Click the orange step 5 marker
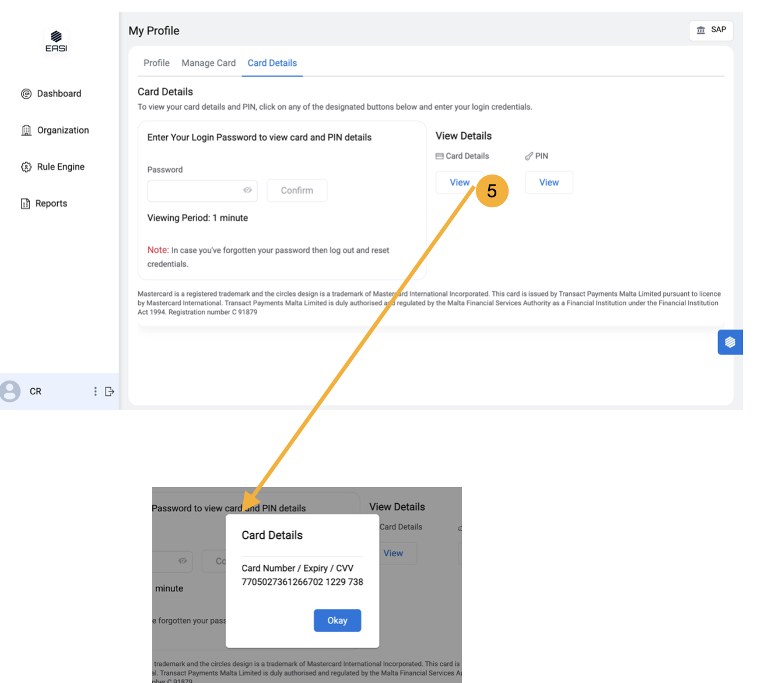 pos(492,191)
